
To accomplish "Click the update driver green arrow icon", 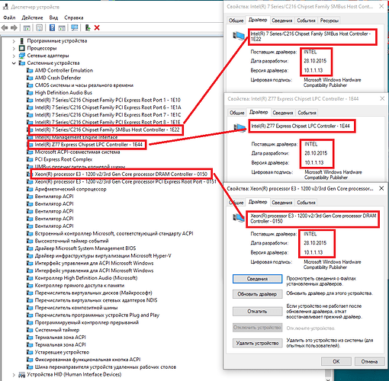I will click(88, 27).
